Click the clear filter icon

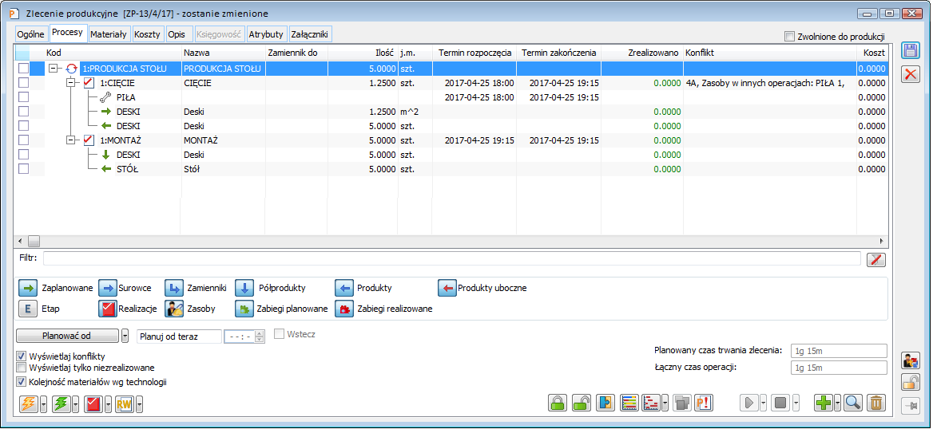click(x=876, y=258)
